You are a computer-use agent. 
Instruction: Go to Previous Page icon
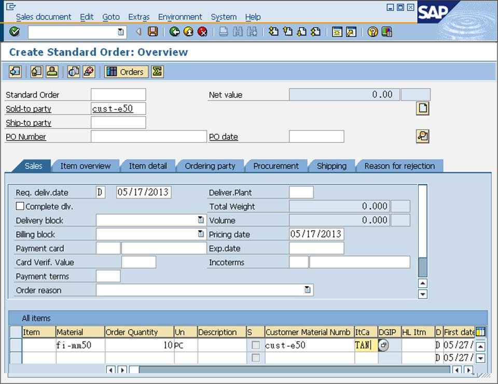(287, 32)
